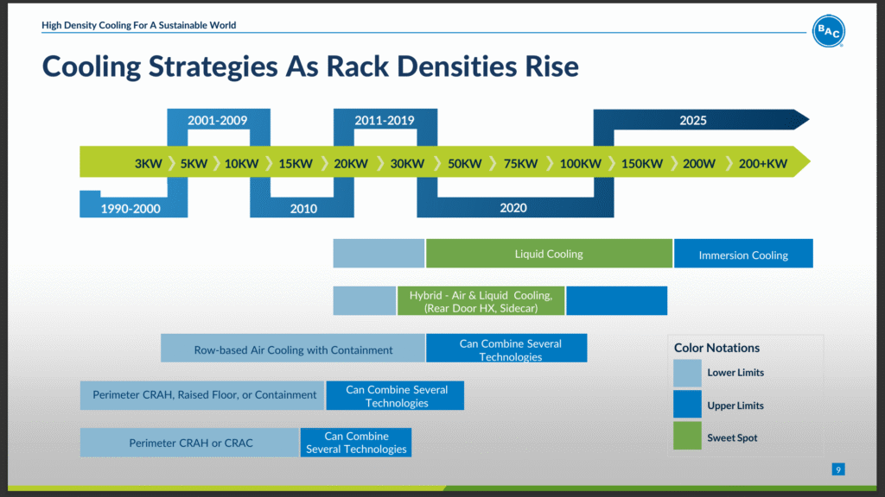
Task: Select the Upper Limits blue swatch
Action: (687, 405)
